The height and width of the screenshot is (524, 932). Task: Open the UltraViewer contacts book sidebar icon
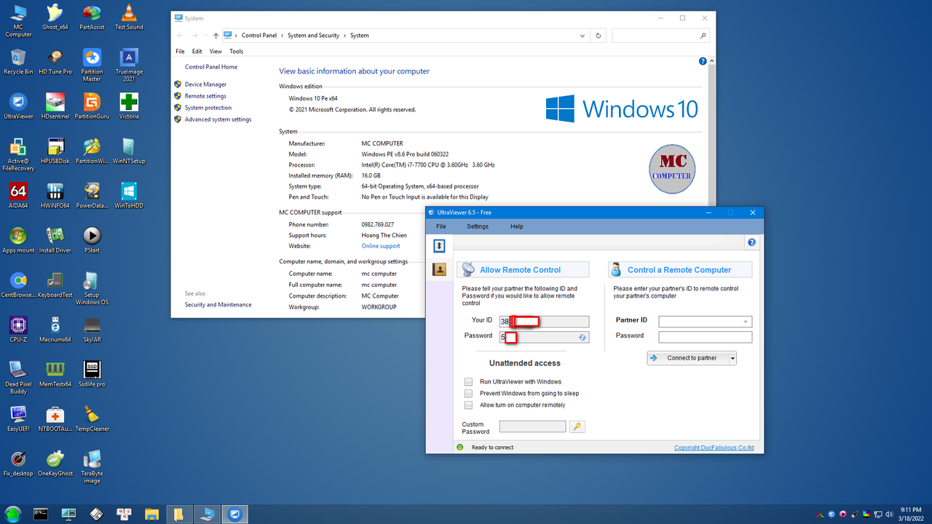439,269
